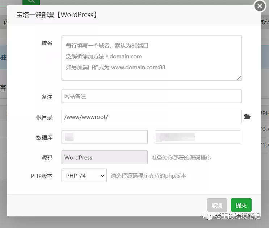This screenshot has width=269, height=228.
Task: Click the green search icon button
Action: [x=31, y=2]
